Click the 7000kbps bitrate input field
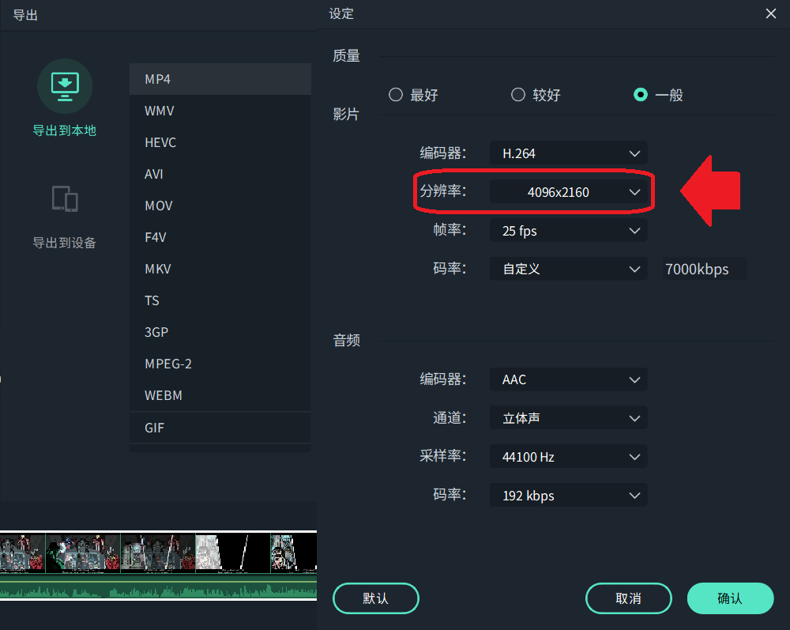790x630 pixels. [x=702, y=269]
